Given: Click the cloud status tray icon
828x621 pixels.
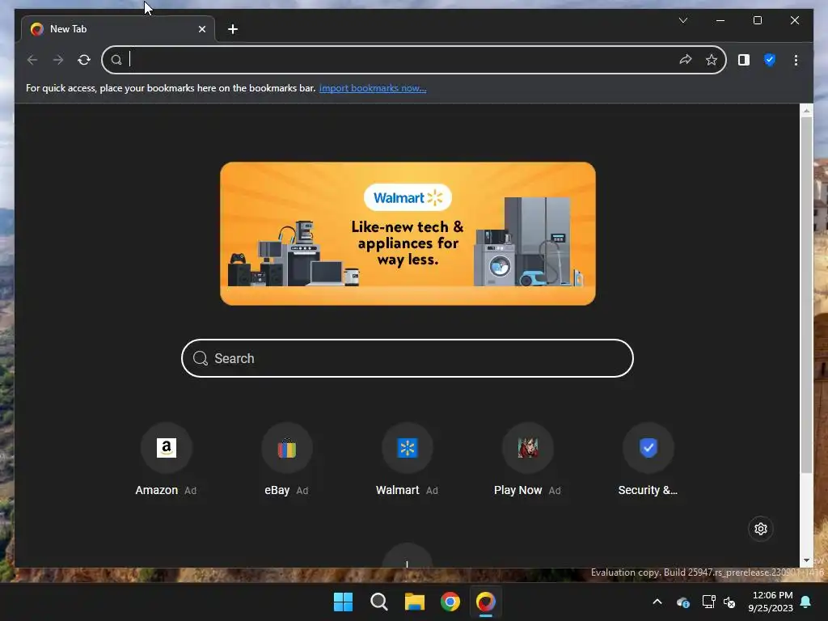Looking at the screenshot, I should click(x=682, y=602).
